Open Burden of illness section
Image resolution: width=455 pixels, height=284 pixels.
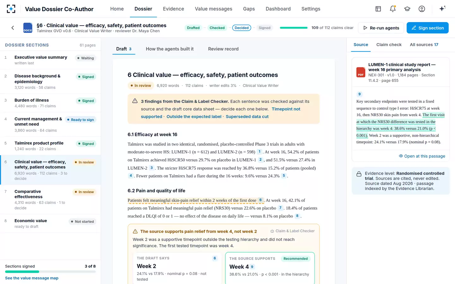(51, 103)
